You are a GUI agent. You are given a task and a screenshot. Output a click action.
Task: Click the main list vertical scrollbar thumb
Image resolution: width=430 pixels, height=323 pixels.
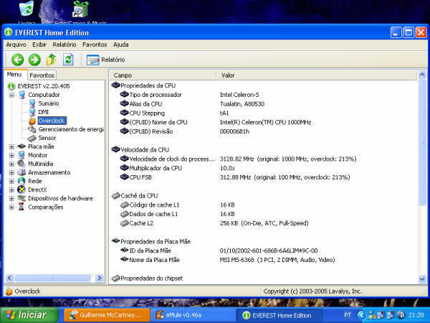tap(422, 142)
